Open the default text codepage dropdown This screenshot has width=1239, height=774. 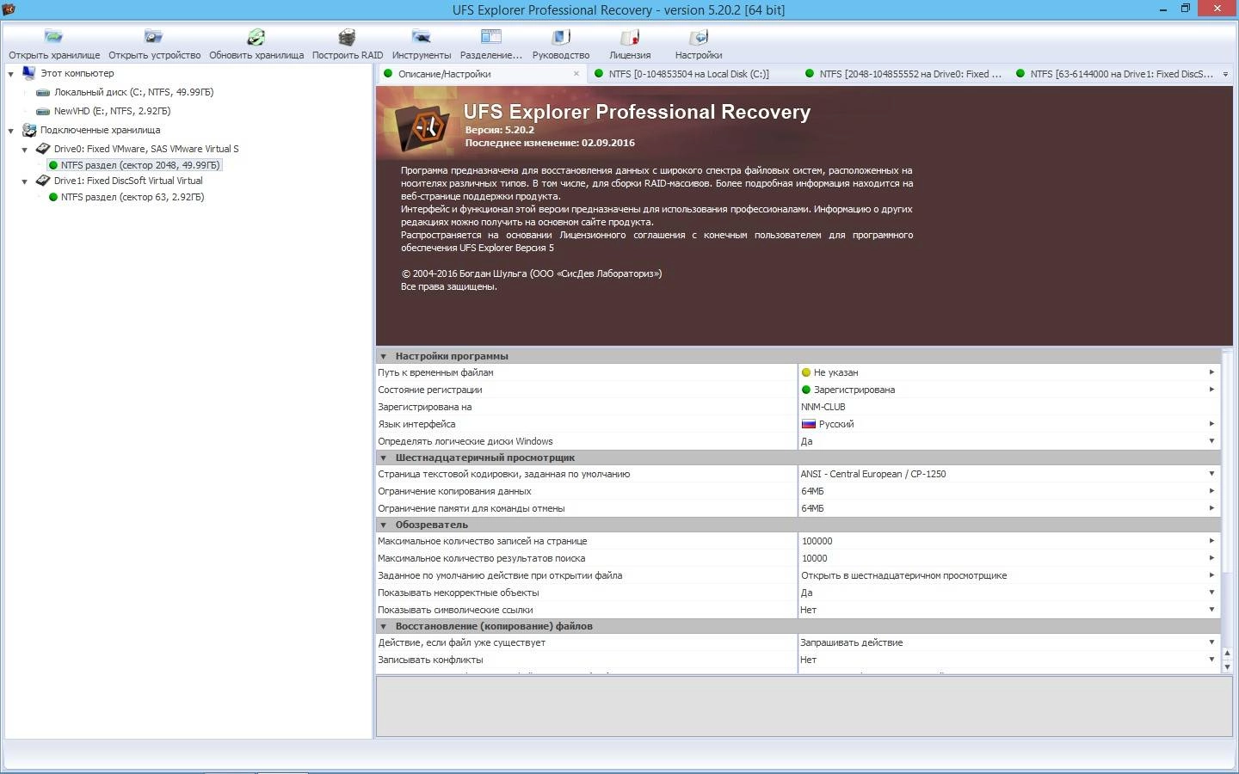tap(1211, 474)
